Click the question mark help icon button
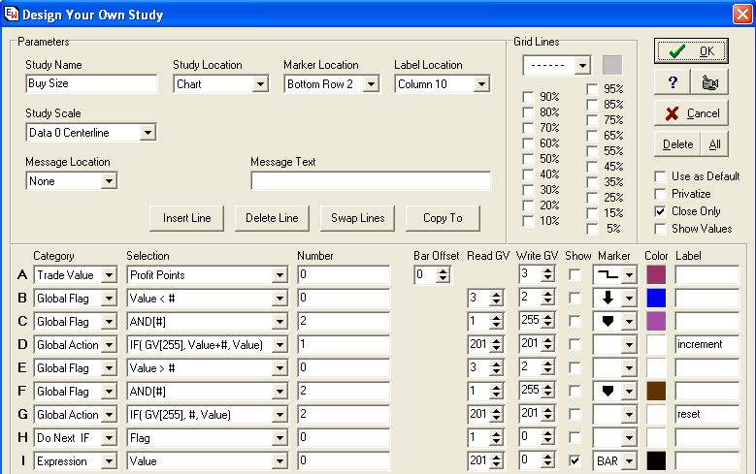 pyautogui.click(x=673, y=82)
